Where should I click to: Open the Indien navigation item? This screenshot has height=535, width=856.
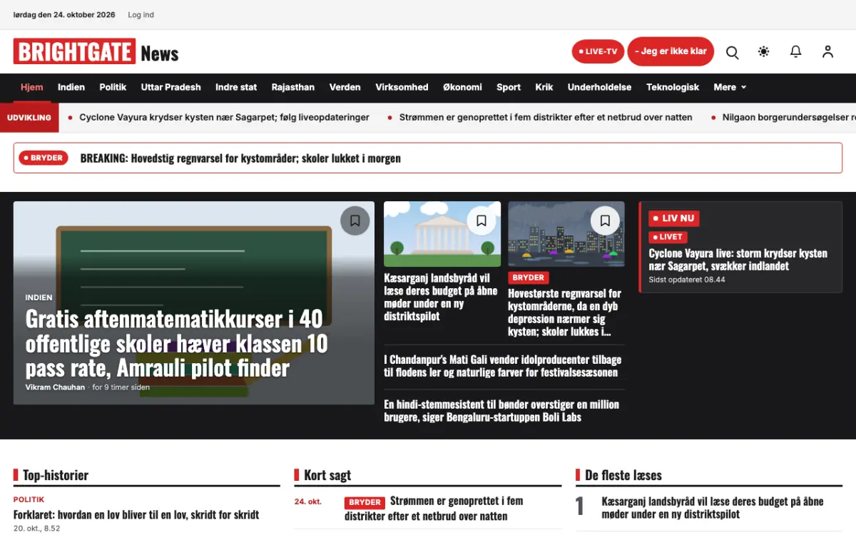(x=71, y=87)
